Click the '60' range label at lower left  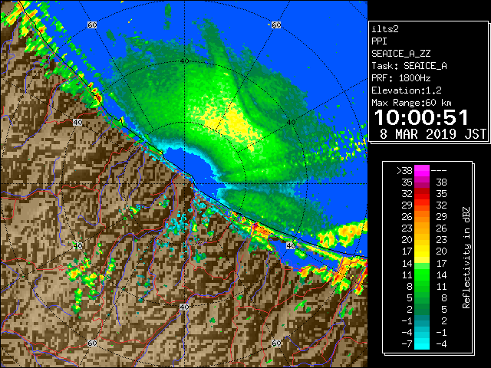click(x=92, y=343)
